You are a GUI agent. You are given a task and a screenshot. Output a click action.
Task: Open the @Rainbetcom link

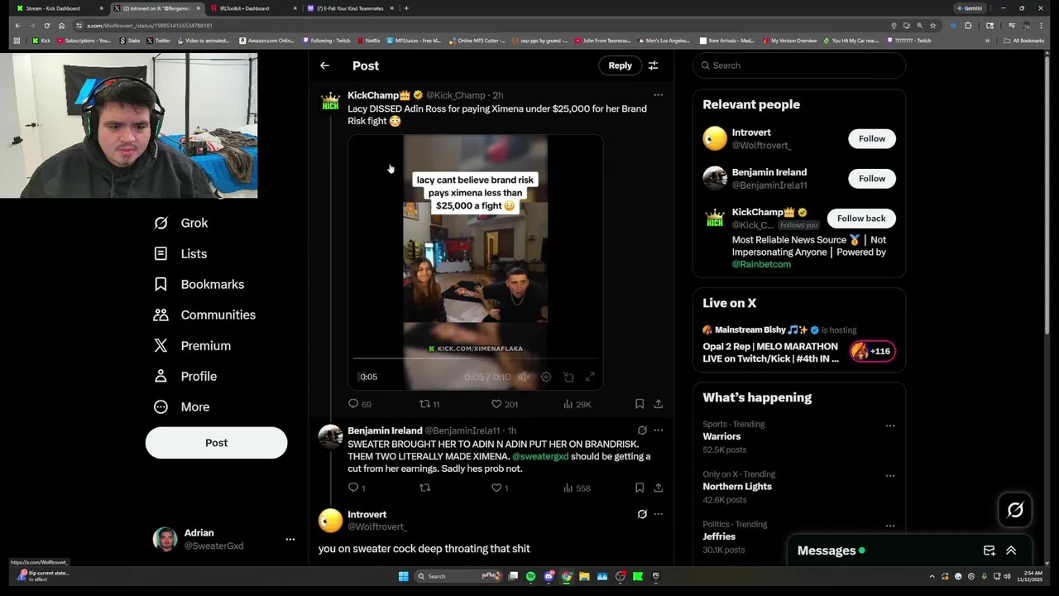pos(761,264)
